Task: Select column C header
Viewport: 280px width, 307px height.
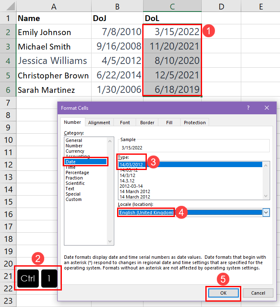Action: tap(172, 6)
